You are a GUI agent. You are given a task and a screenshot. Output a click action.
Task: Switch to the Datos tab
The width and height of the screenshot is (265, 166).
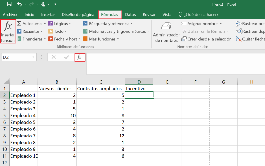click(x=130, y=15)
